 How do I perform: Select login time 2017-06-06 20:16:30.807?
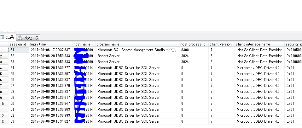coord(51,74)
